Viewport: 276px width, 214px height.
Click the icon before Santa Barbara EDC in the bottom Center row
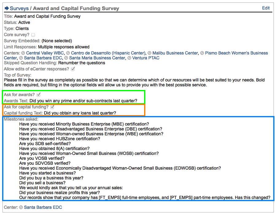tap(21, 208)
